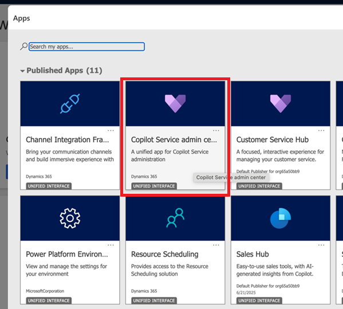Click the Customer Service Hub title

(x=273, y=140)
